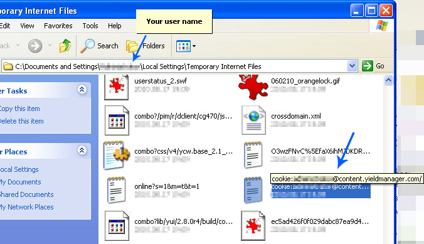This screenshot has height=244, width=424.
Task: Open Search from the toolbar
Action: pyautogui.click(x=100, y=46)
